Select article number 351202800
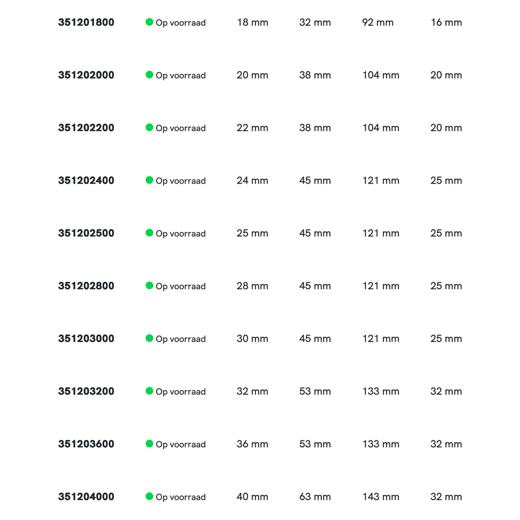The width and height of the screenshot is (520, 520). point(86,286)
